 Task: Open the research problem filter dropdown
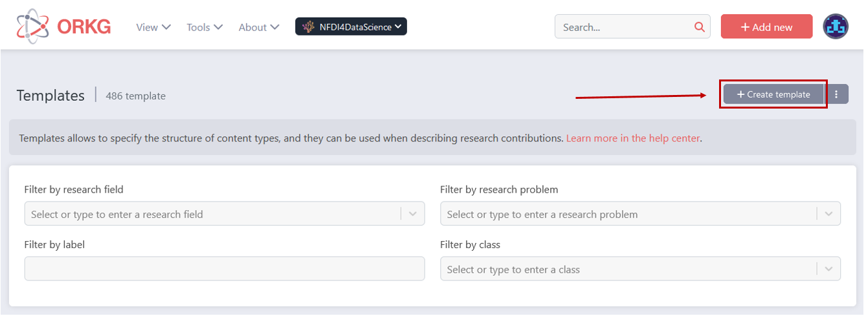click(x=828, y=214)
